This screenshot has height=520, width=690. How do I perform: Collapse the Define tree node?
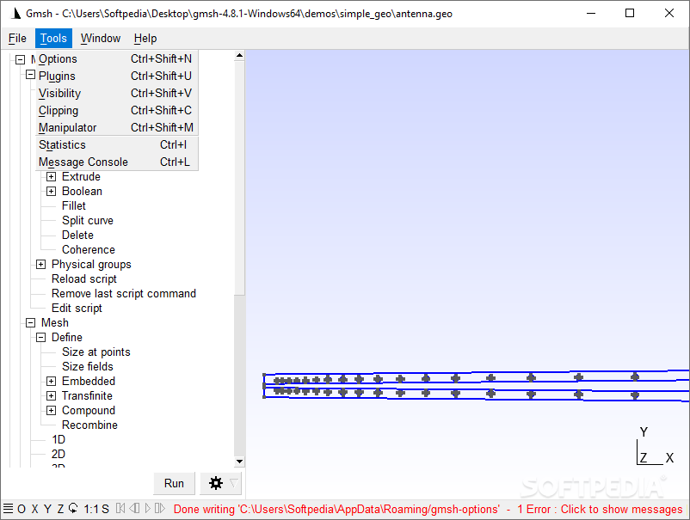pos(41,337)
